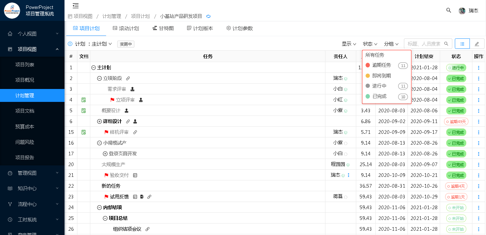
Task: Click the pencil edit mode icon
Action: (477, 44)
